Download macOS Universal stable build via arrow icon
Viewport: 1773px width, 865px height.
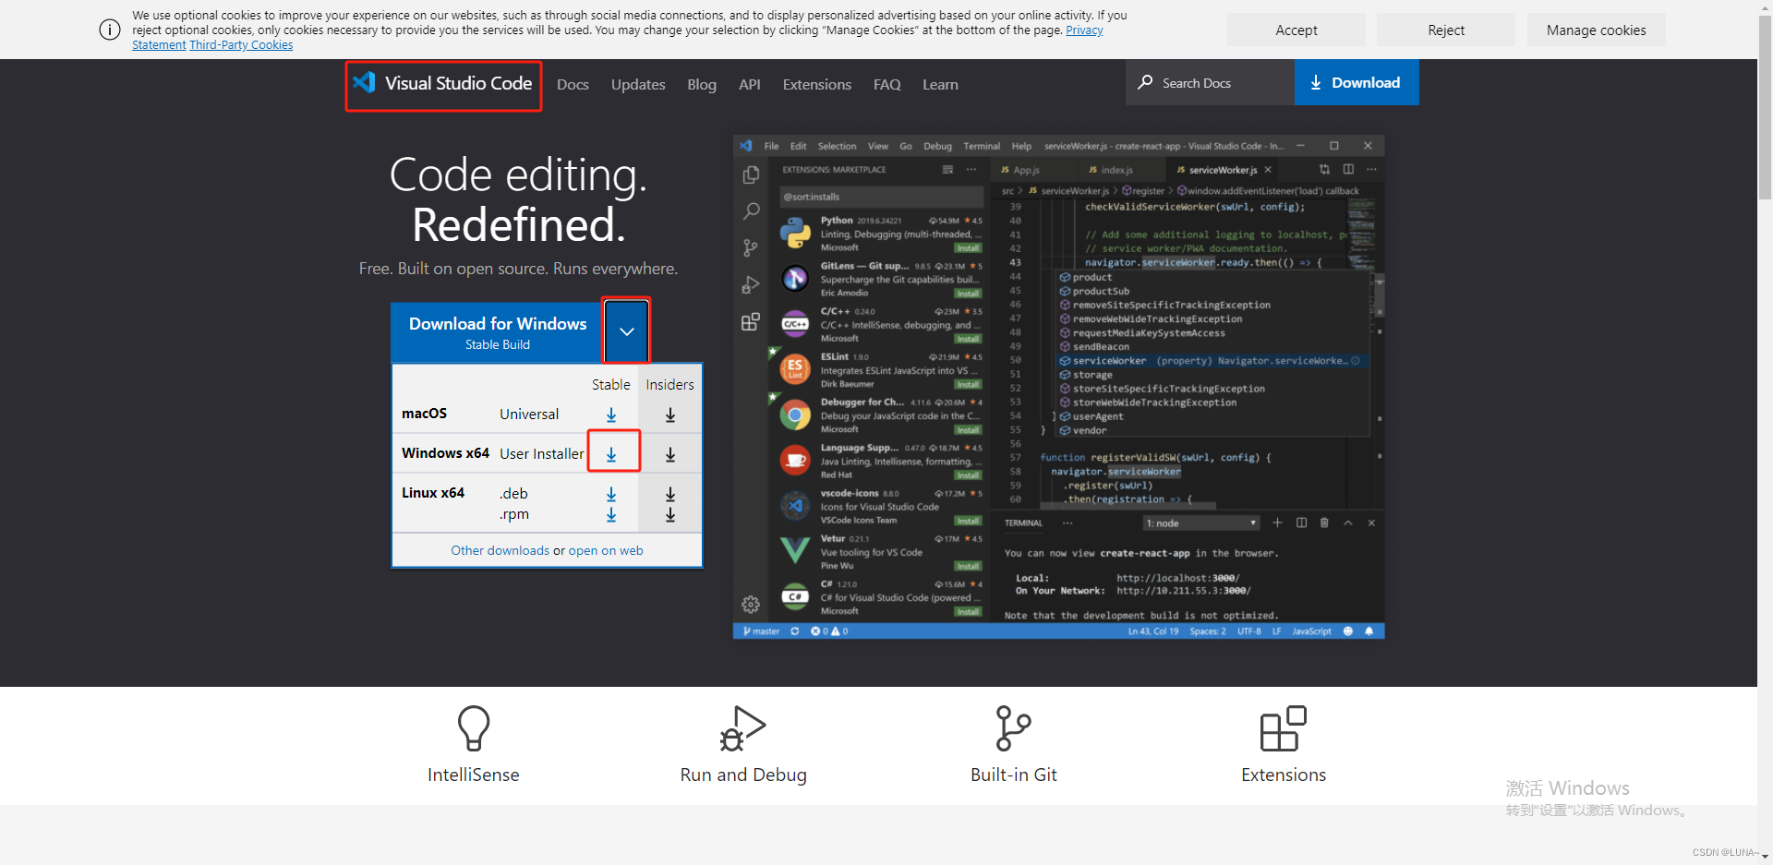610,414
